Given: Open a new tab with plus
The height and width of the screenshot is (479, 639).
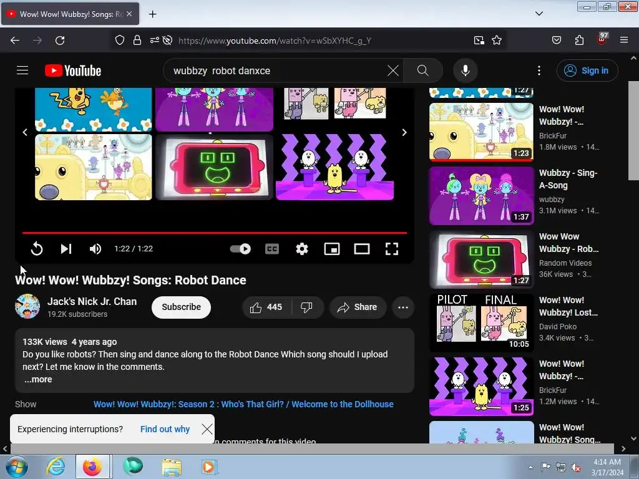Looking at the screenshot, I should coord(152,14).
